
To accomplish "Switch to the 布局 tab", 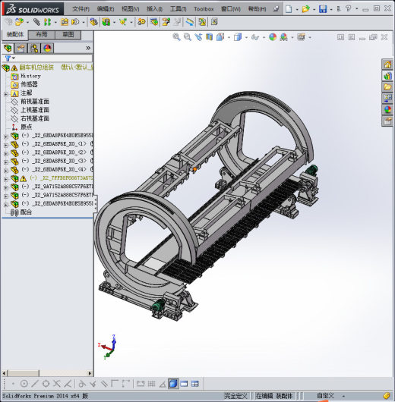I will [41, 35].
